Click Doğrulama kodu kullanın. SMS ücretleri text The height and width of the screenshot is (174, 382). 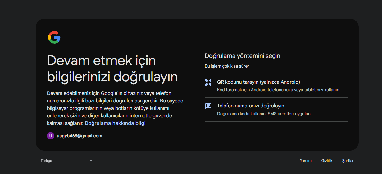(x=266, y=114)
